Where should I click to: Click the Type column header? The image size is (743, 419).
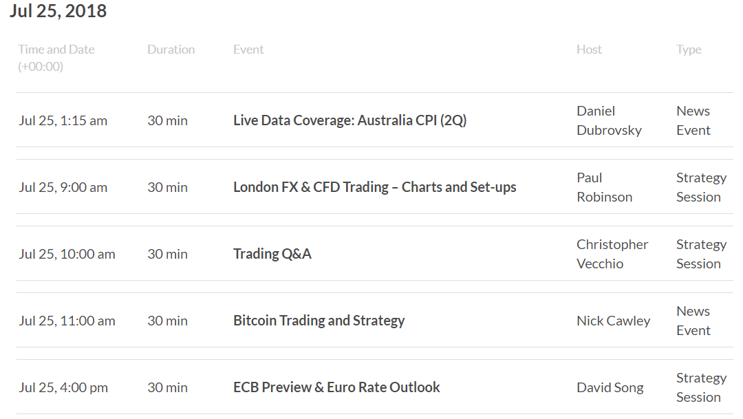[x=689, y=50]
